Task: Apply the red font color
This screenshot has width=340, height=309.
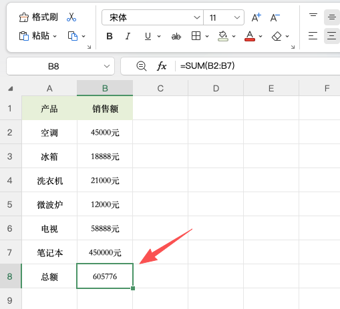Action: tap(250, 36)
